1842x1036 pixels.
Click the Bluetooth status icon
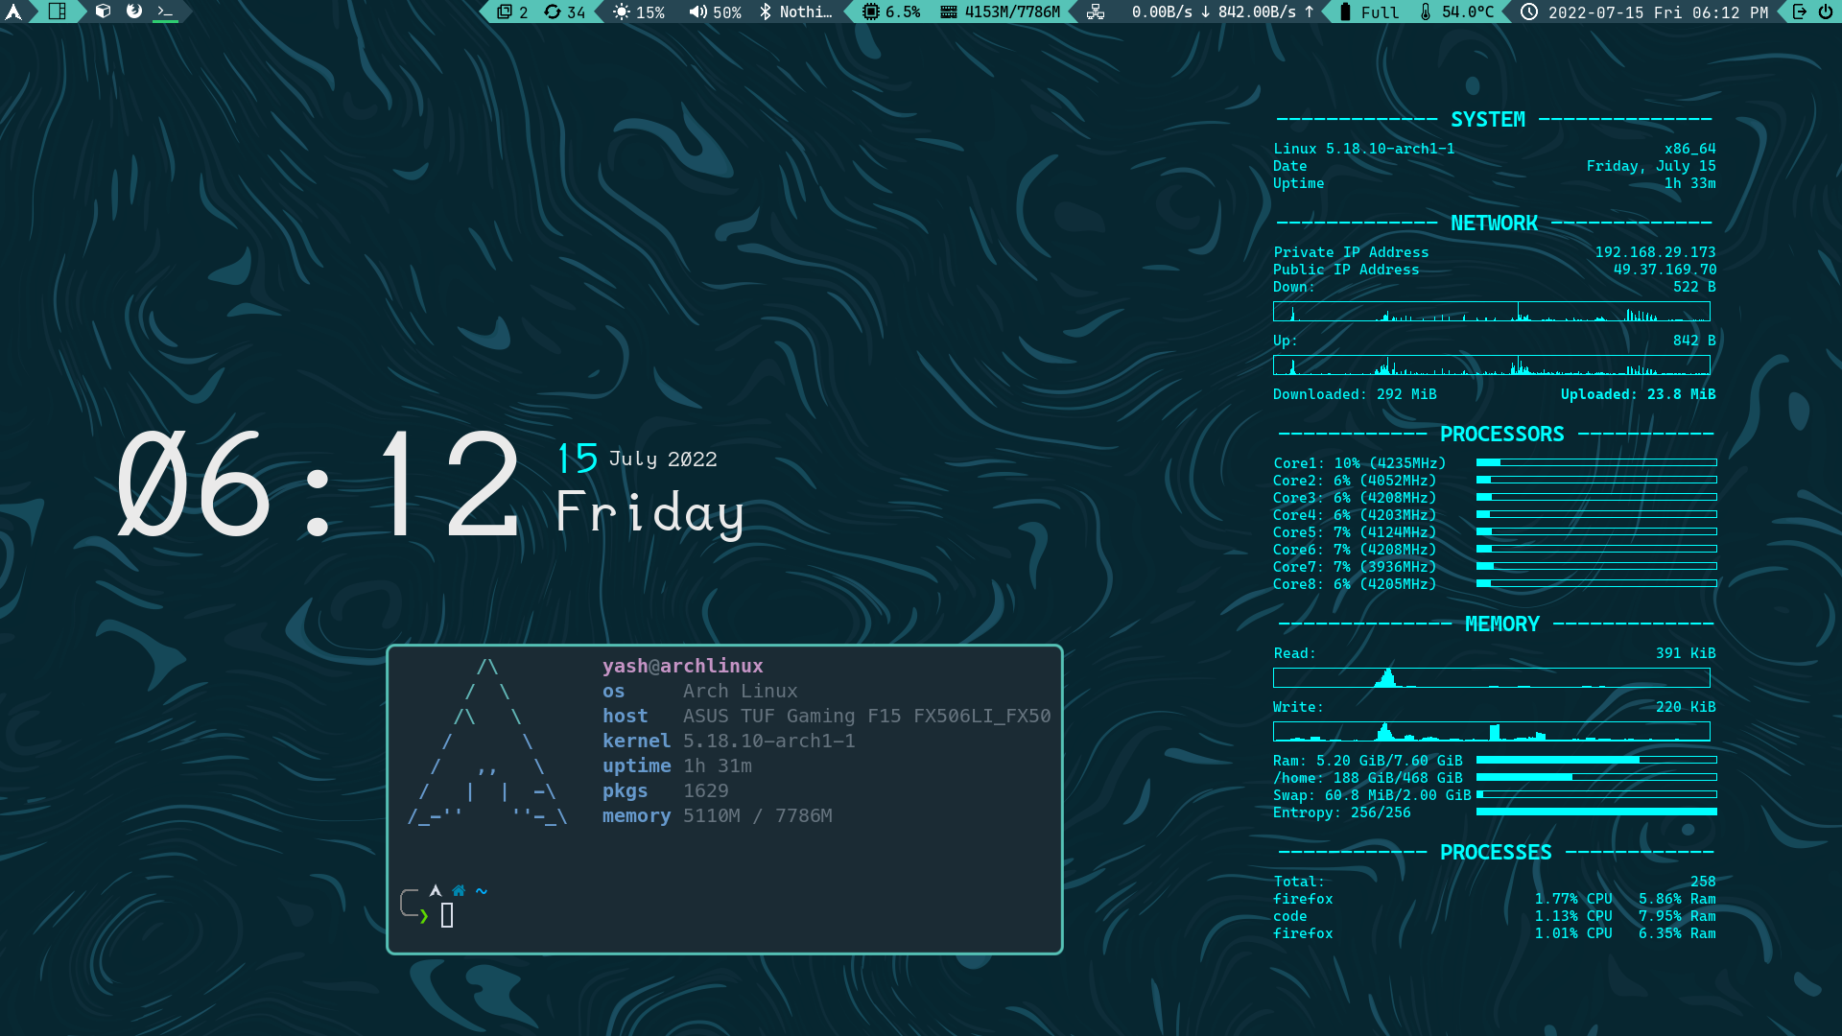[x=766, y=12]
